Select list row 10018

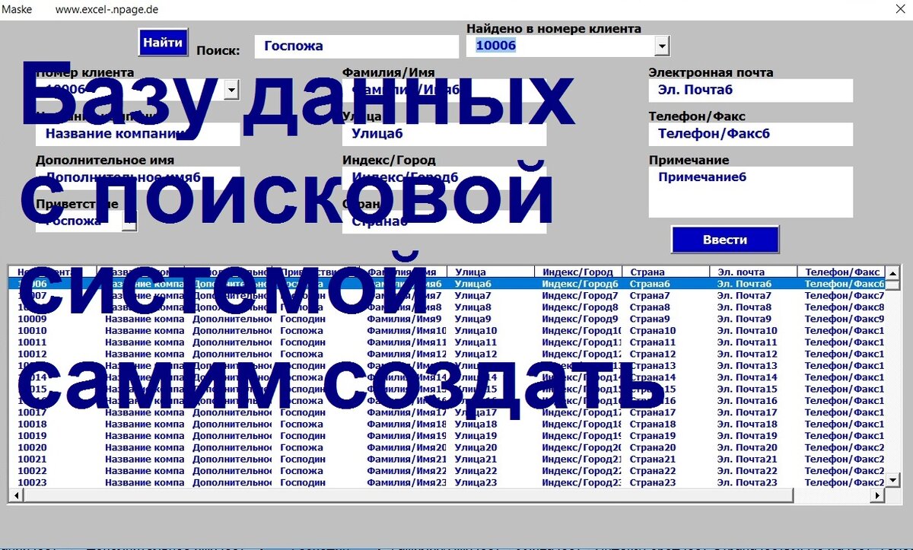point(447,424)
